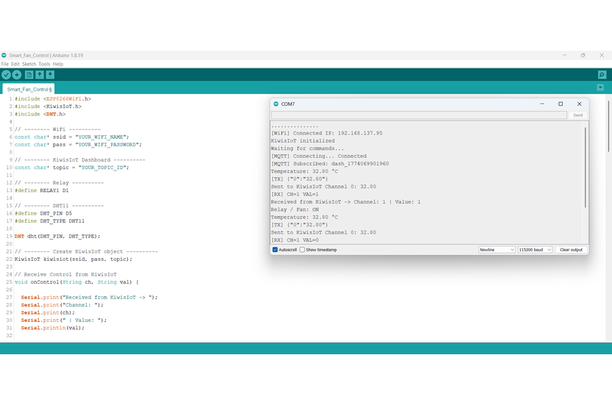Click "#define DHT_TYPE DHT11" line
The height and width of the screenshot is (405, 612).
click(49, 221)
